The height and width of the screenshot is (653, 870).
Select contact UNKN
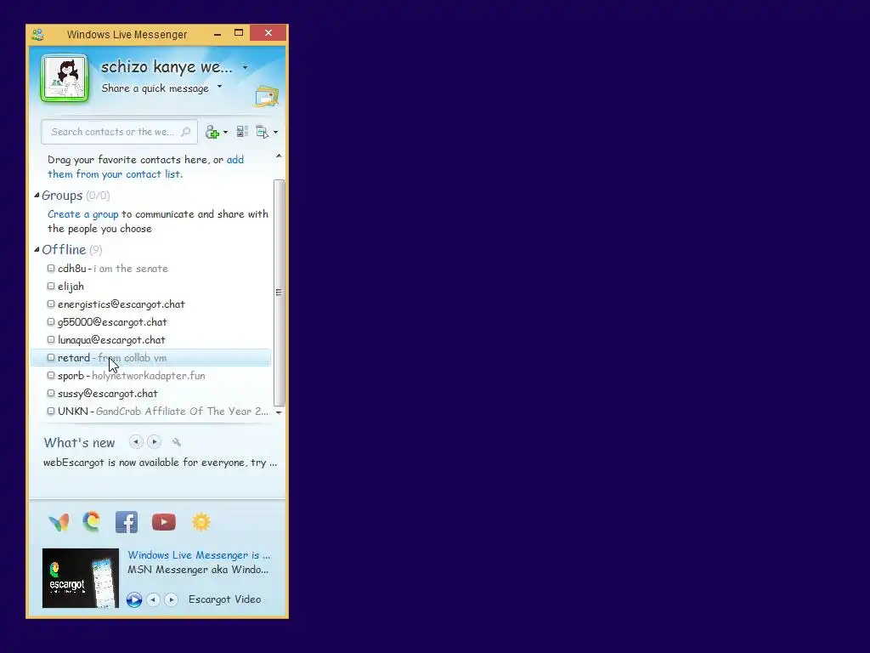(151, 411)
